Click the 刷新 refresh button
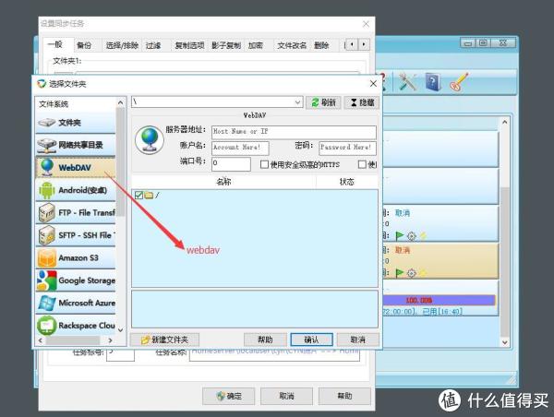This screenshot has height=417, width=554. (323, 102)
